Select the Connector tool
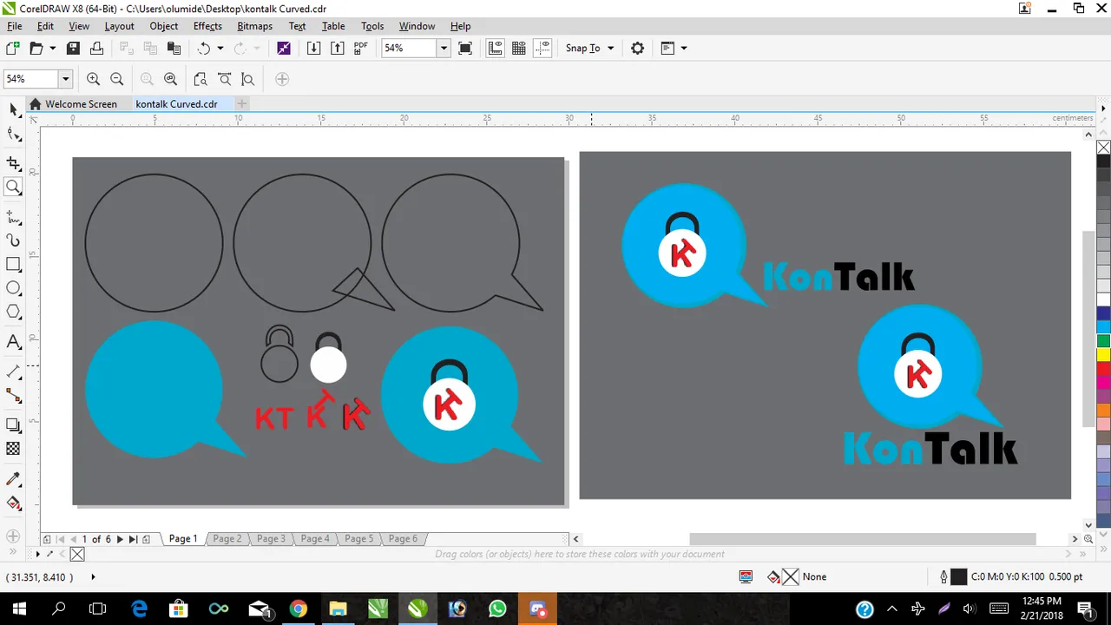This screenshot has height=625, width=1111. [13, 395]
